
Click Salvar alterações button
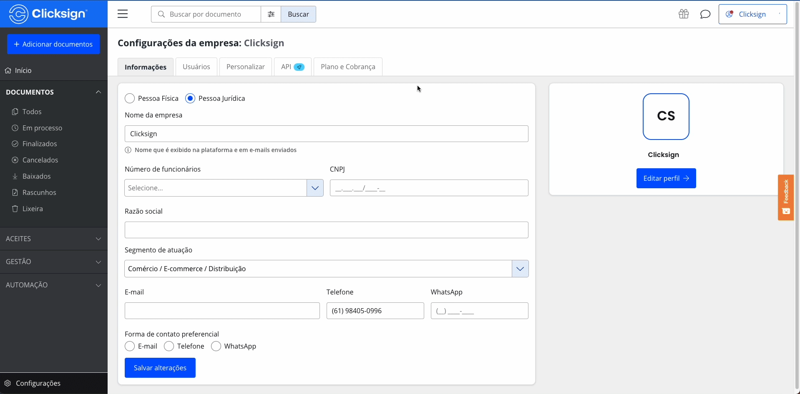(x=160, y=368)
